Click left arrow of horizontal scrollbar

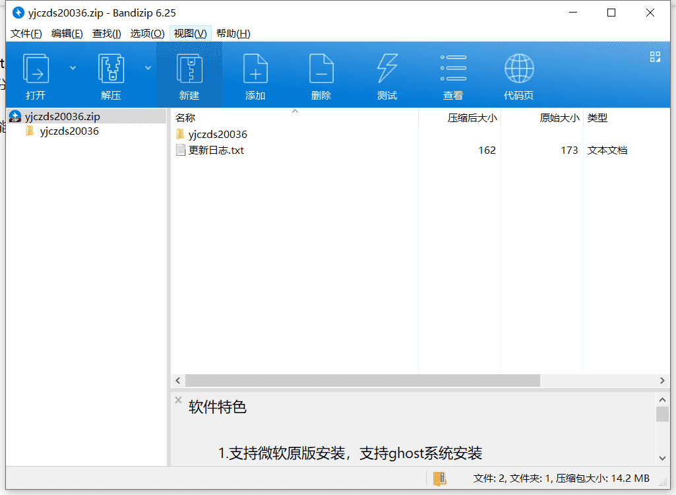[177, 381]
